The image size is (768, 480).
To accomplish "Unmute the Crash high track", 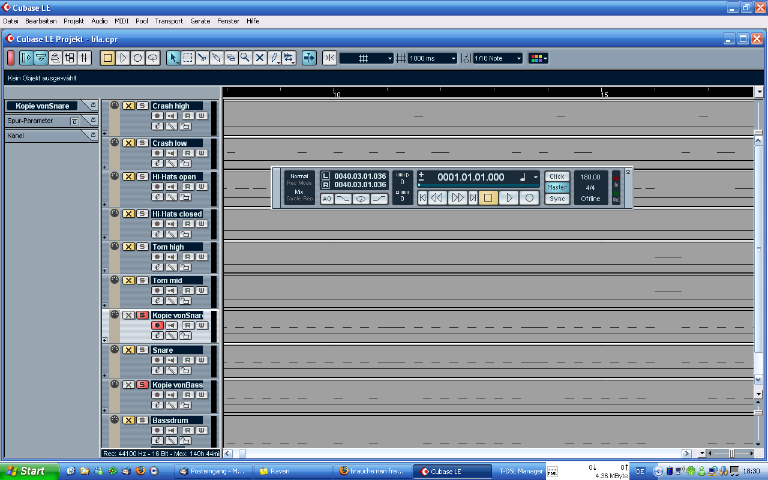I will 128,106.
